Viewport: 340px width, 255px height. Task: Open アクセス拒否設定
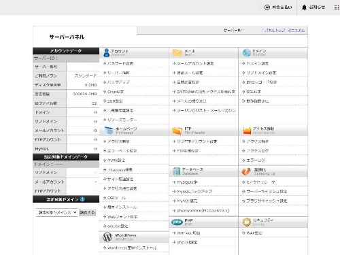tap(122, 188)
